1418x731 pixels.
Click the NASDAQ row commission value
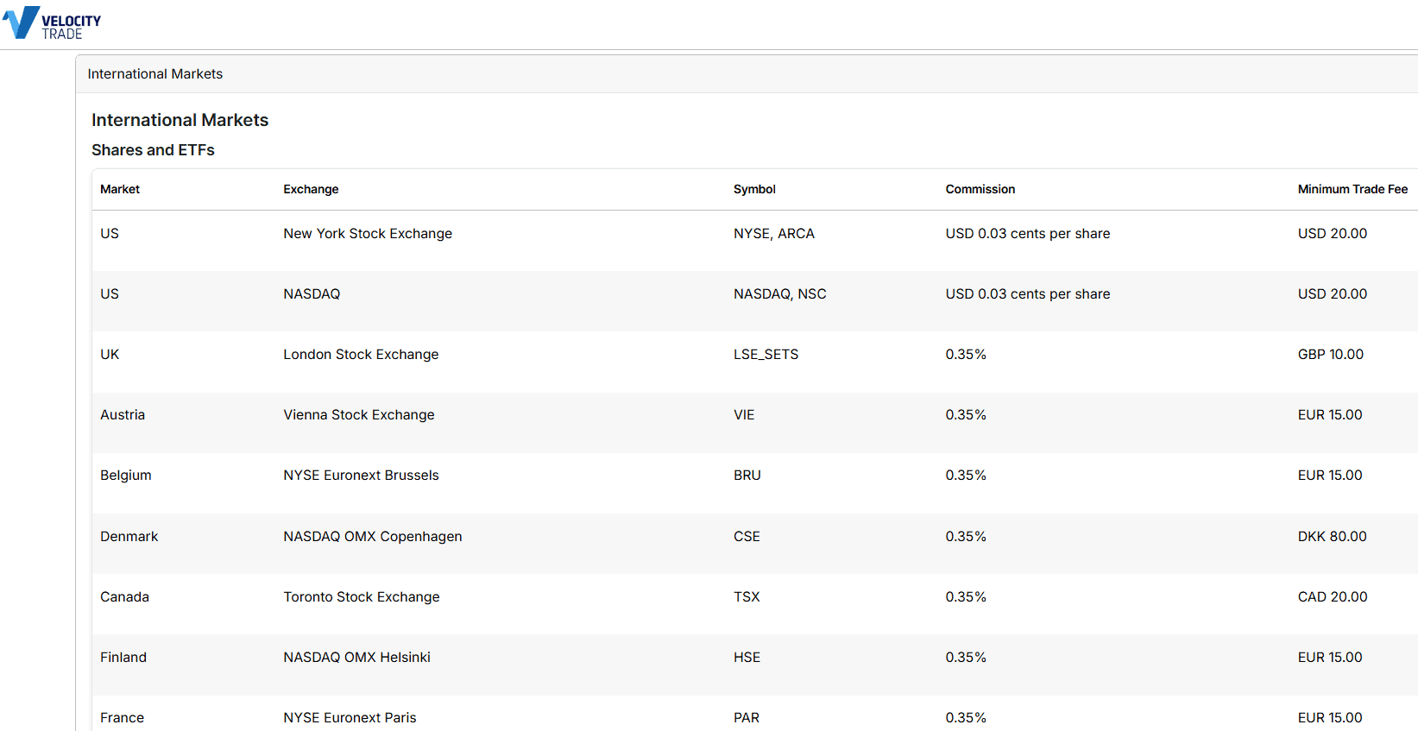tap(1028, 294)
